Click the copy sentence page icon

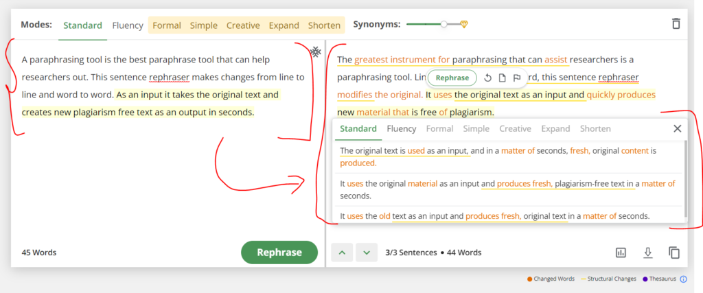(502, 78)
